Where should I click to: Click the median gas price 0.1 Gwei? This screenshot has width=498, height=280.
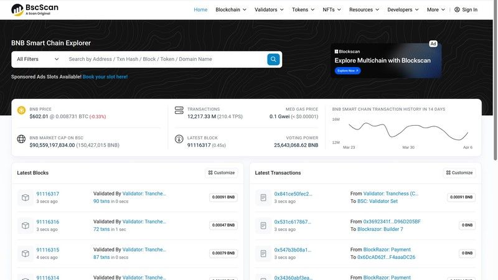point(280,116)
